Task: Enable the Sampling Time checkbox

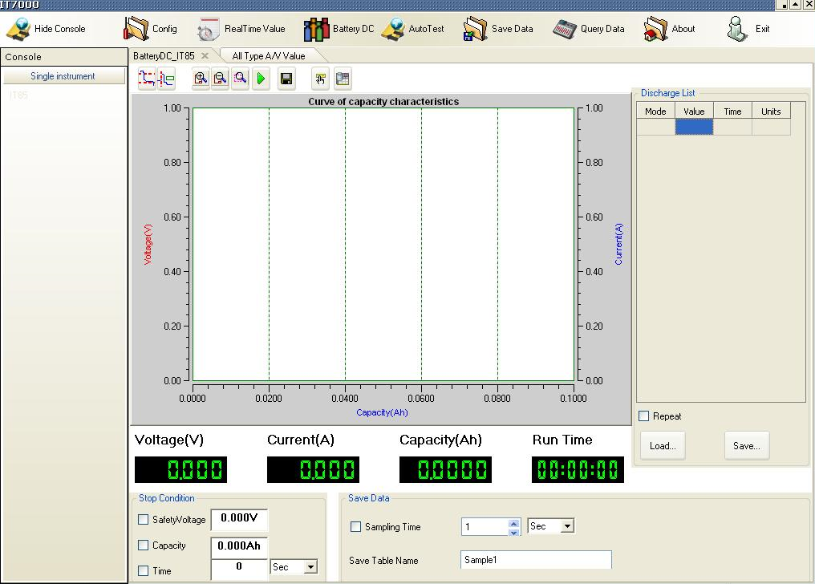Action: click(356, 527)
